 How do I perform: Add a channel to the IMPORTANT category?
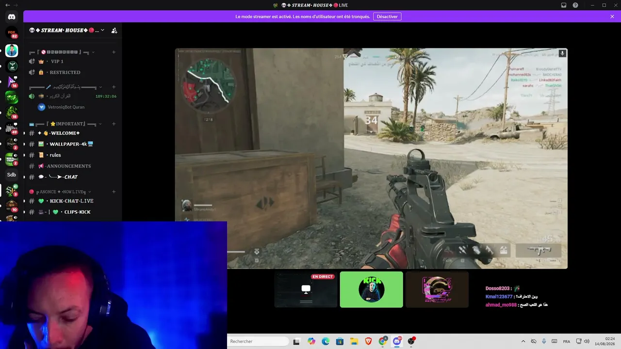point(114,124)
